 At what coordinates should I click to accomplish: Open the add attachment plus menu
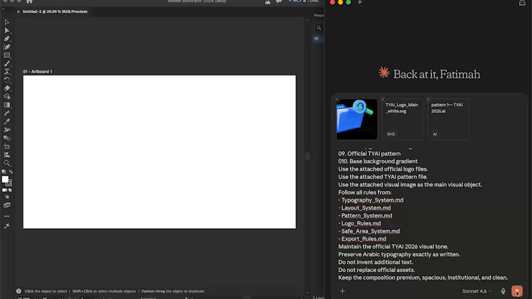pos(342,291)
